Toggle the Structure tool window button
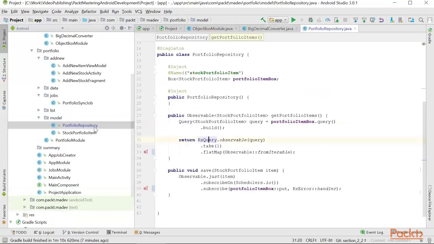434x244 pixels. tap(4, 70)
